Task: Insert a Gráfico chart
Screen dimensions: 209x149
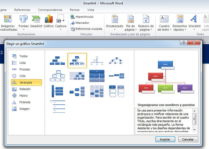Action: click(x=49, y=21)
